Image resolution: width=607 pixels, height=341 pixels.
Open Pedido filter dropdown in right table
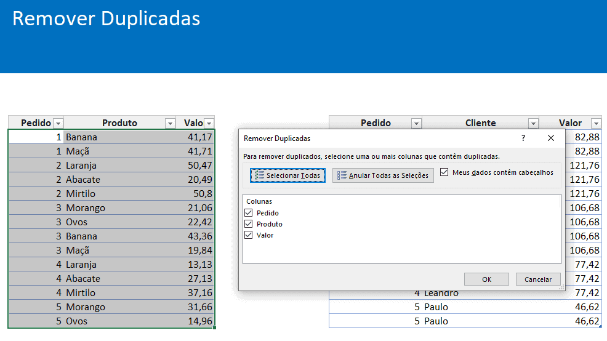tap(416, 123)
